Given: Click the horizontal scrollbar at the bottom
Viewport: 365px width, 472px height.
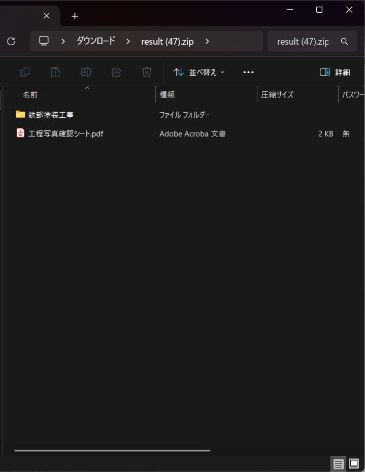Looking at the screenshot, I should pyautogui.click(x=112, y=450).
